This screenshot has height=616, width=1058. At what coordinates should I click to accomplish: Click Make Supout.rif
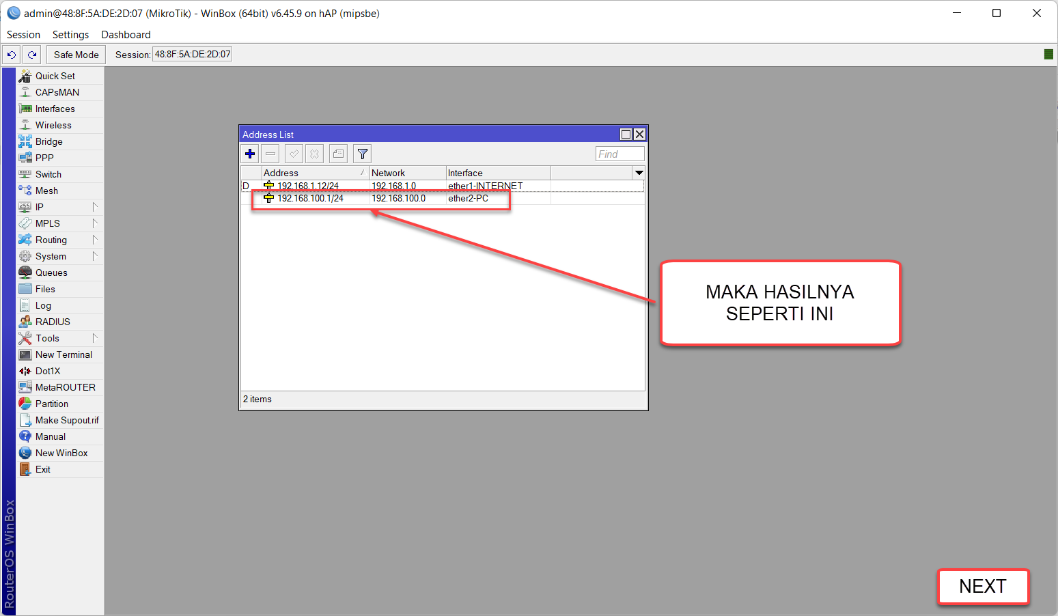tap(60, 420)
